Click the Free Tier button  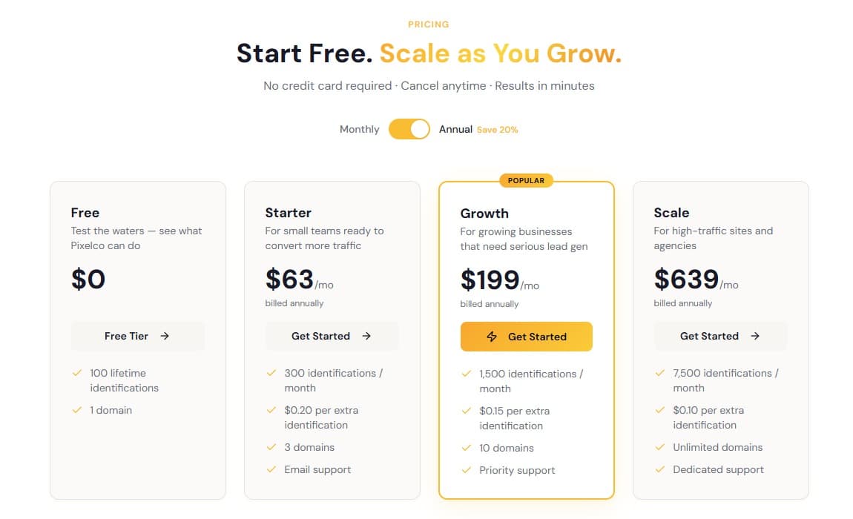(x=137, y=336)
